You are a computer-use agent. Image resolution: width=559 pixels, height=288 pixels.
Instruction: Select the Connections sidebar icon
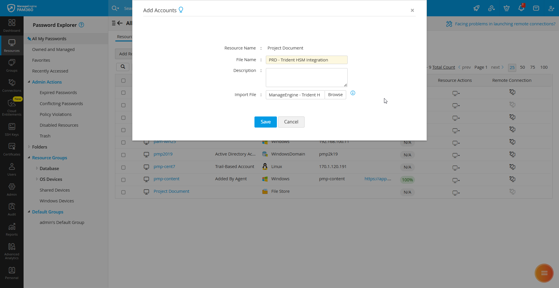(12, 85)
